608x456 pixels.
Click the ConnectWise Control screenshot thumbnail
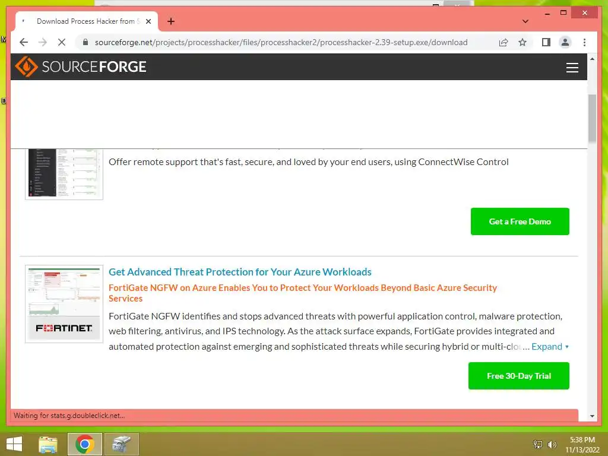point(64,174)
